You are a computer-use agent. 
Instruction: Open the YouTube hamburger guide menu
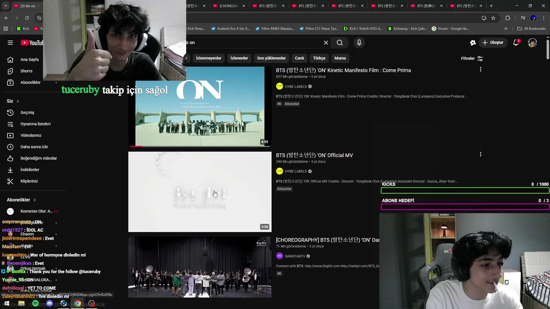tap(10, 42)
